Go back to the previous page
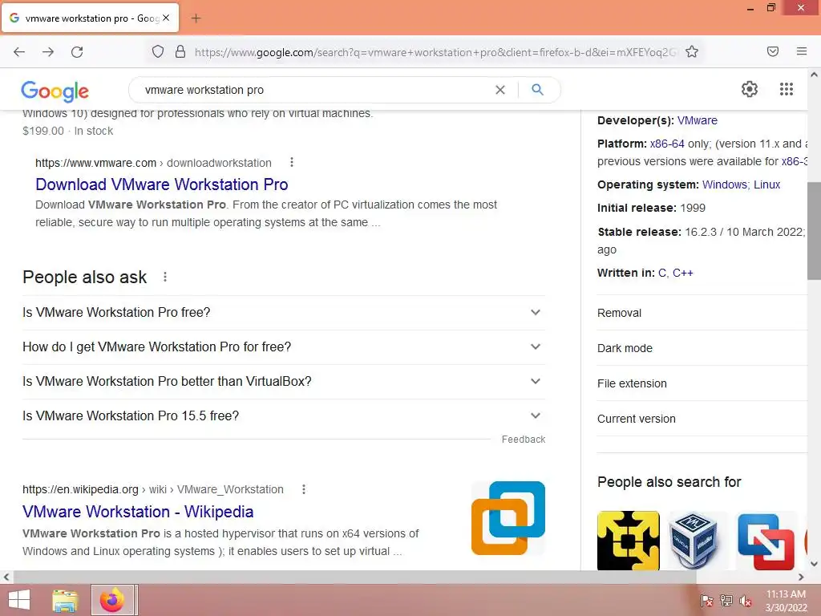Image resolution: width=821 pixels, height=616 pixels. tap(19, 52)
